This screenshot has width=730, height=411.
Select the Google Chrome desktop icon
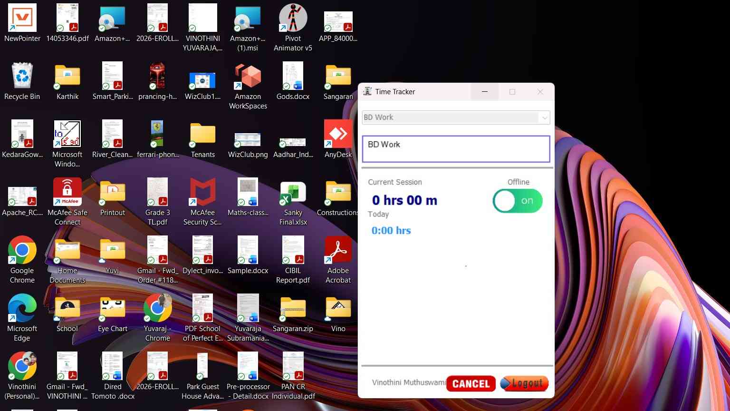click(22, 260)
